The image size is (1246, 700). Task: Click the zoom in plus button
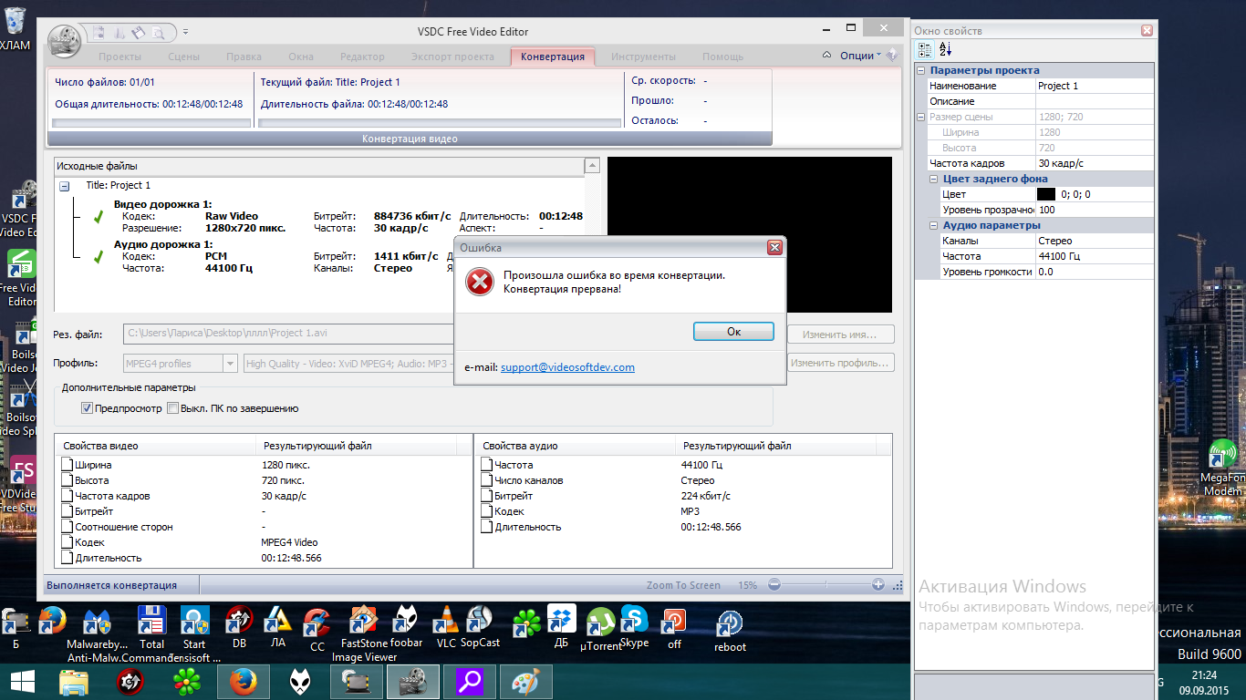pyautogui.click(x=878, y=585)
